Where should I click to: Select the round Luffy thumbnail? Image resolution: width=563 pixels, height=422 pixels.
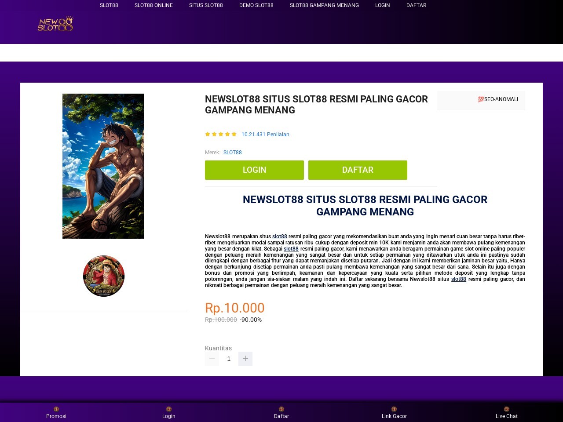pyautogui.click(x=104, y=276)
